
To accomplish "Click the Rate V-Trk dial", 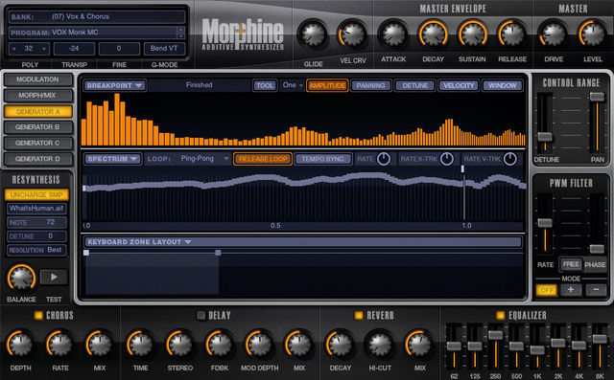I will [x=509, y=159].
